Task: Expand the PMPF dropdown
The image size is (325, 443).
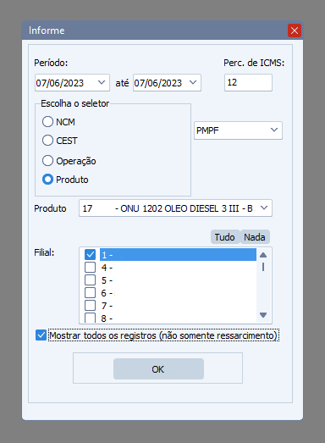Action: click(274, 130)
